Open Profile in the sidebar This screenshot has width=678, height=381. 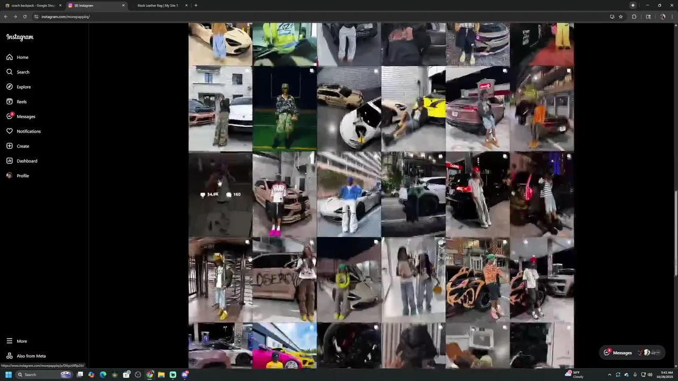pos(17,176)
